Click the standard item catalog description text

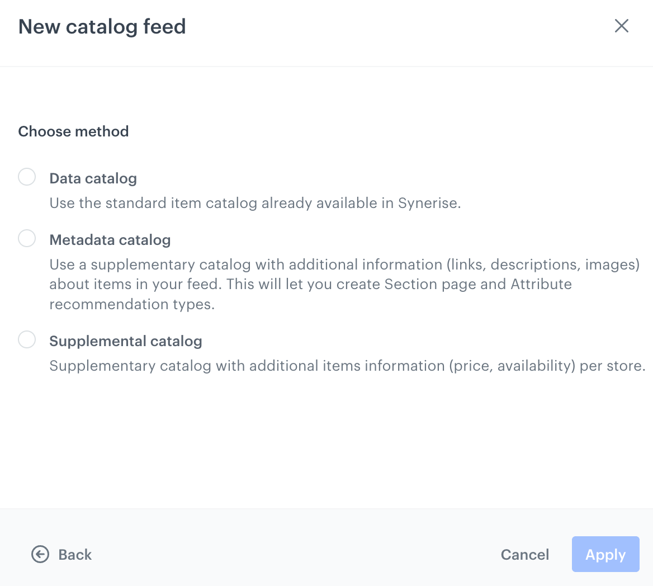(255, 203)
